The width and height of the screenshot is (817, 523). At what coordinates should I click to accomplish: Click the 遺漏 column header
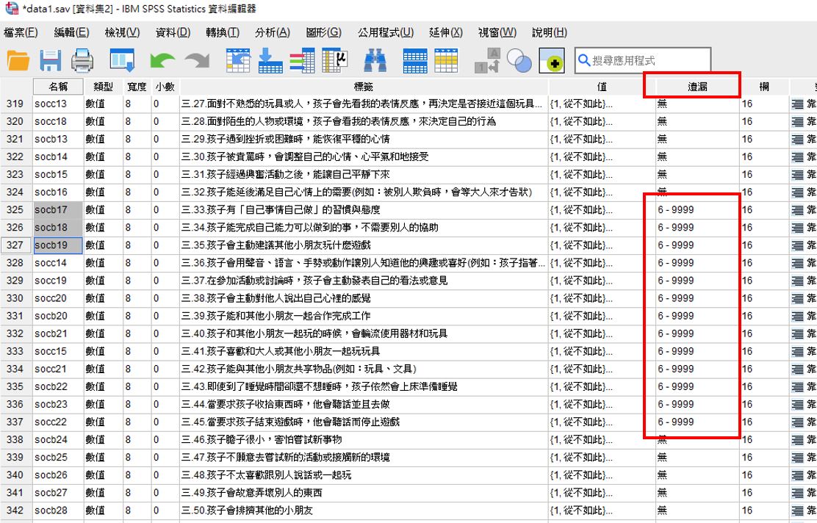(697, 87)
